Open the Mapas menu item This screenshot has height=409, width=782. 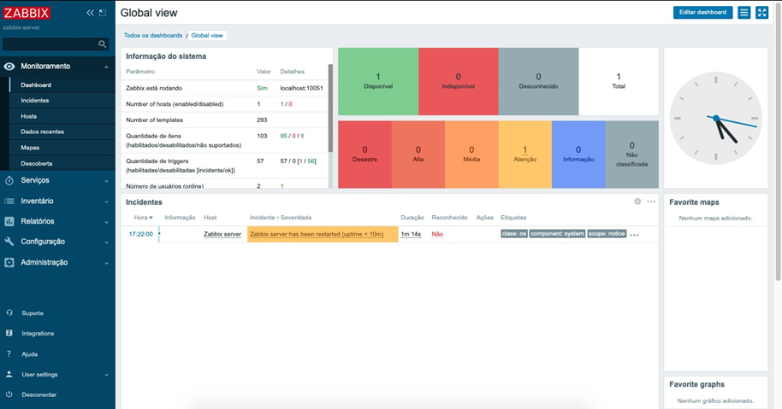coord(30,148)
